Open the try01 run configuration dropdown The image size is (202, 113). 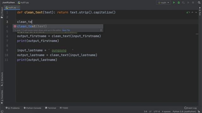(163, 3)
